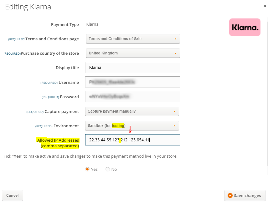The width and height of the screenshot is (268, 203).
Task: Close the Editing Klarna dialog
Action: (x=265, y=6)
